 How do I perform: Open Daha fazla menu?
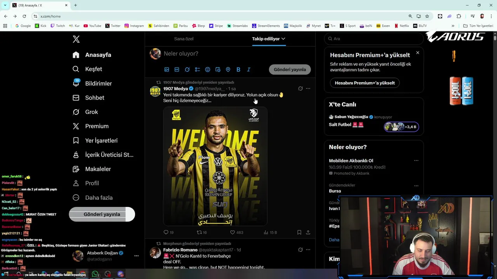[x=93, y=198]
